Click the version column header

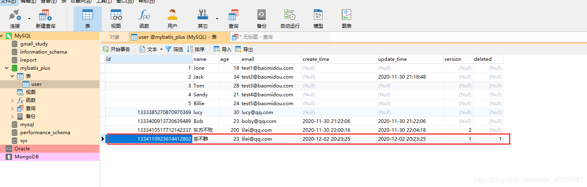coord(458,59)
